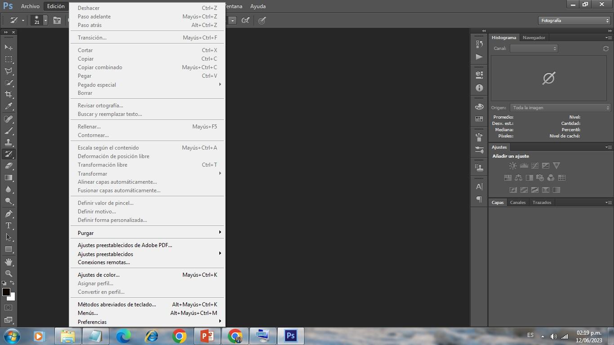Select the Eraser tool
The width and height of the screenshot is (614, 345).
(9, 166)
